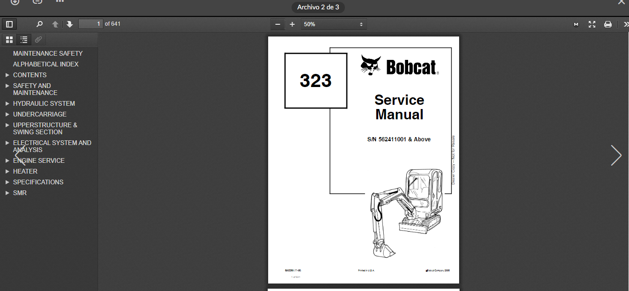The width and height of the screenshot is (629, 291).
Task: Show attachments paperclip view
Action: click(38, 40)
